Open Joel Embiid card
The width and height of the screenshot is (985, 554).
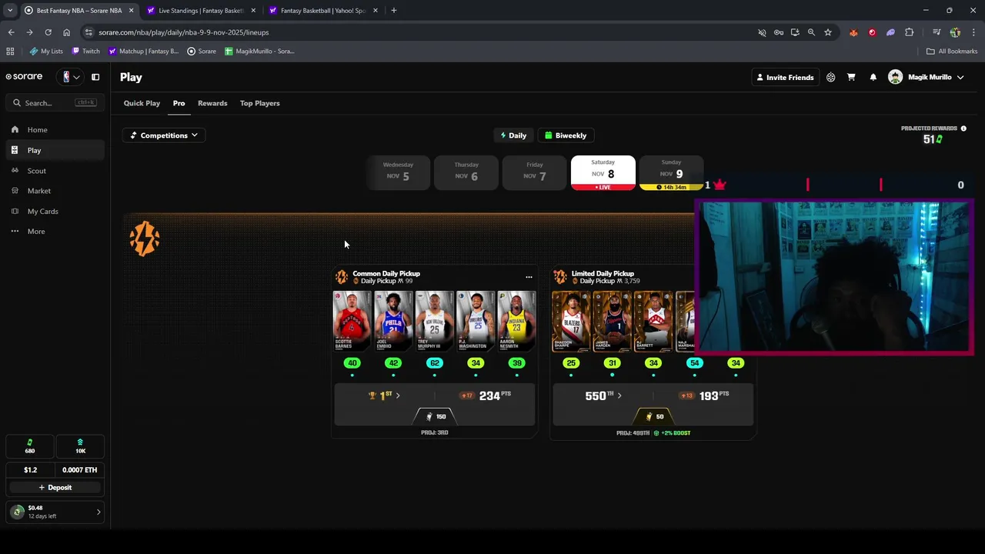click(393, 321)
